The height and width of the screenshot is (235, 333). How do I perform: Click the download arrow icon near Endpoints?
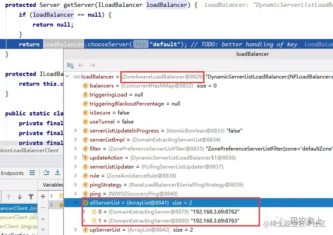tap(57, 172)
